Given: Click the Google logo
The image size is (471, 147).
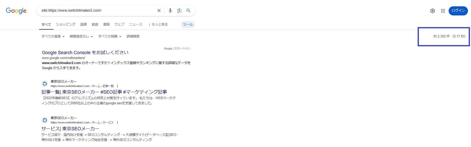Looking at the screenshot, I should point(16,11).
